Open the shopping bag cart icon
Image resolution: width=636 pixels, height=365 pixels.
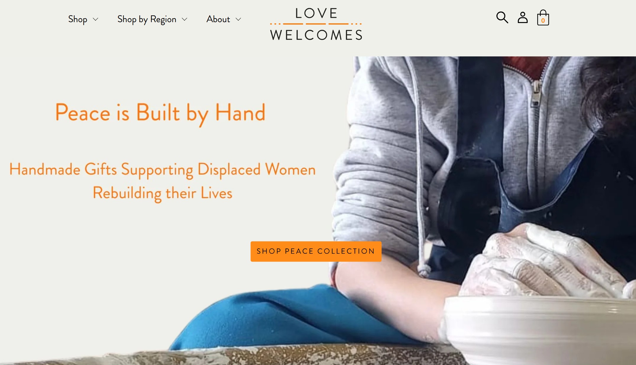(543, 17)
